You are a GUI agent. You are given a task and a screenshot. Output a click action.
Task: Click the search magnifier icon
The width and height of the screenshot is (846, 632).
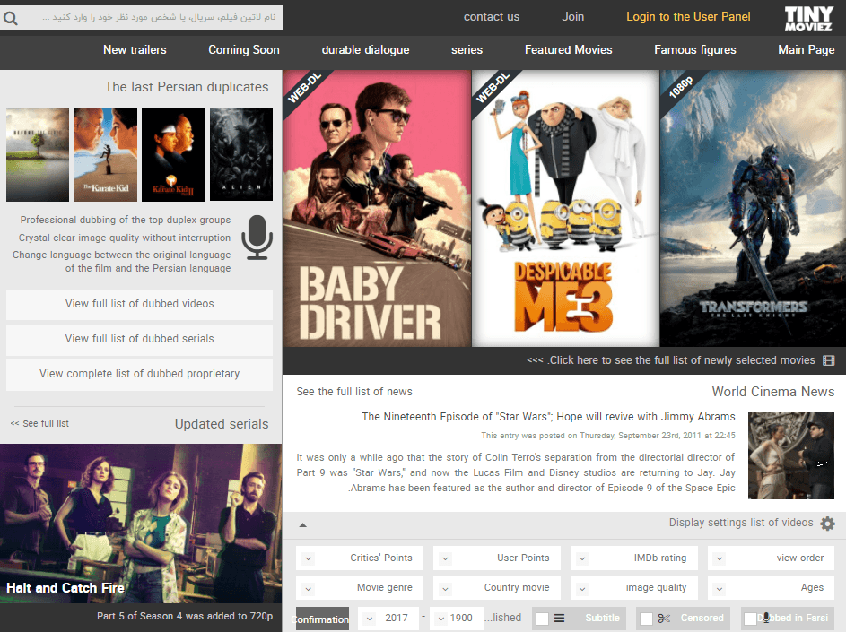point(10,18)
